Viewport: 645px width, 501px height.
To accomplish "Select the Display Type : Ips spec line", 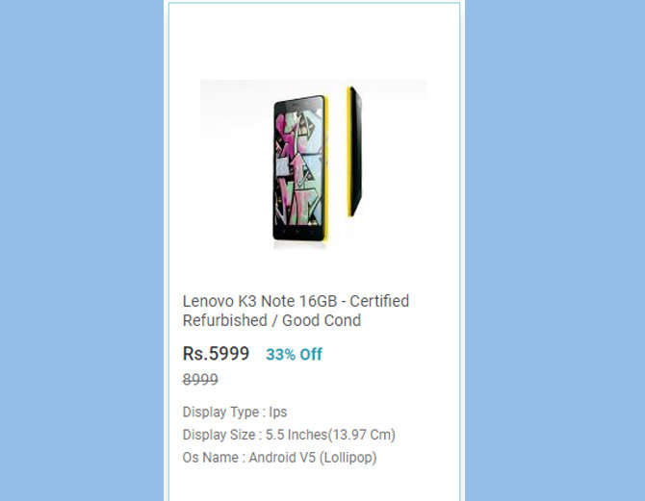I will click(235, 412).
